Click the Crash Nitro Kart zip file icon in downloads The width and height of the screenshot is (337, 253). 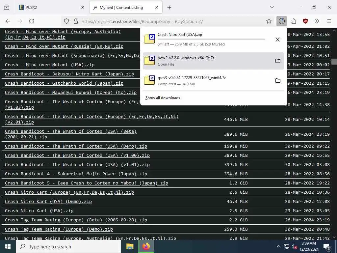click(149, 39)
